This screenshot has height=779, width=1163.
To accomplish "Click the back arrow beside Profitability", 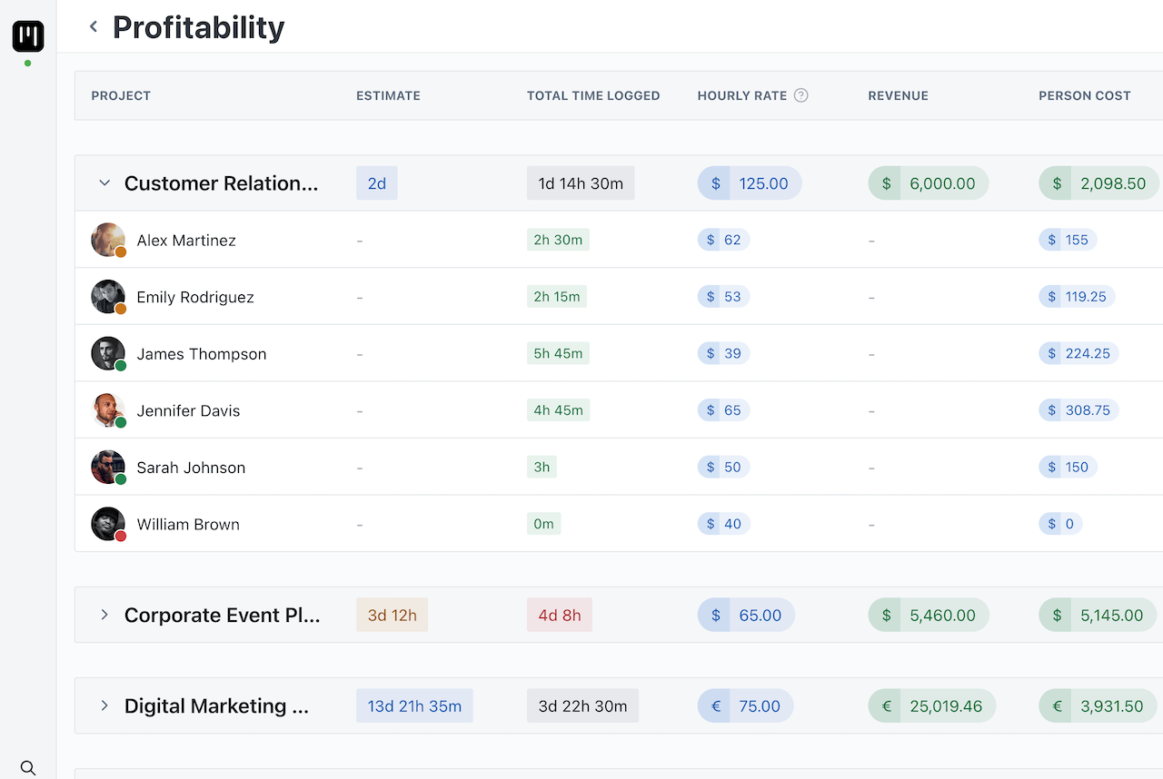I will pos(93,27).
